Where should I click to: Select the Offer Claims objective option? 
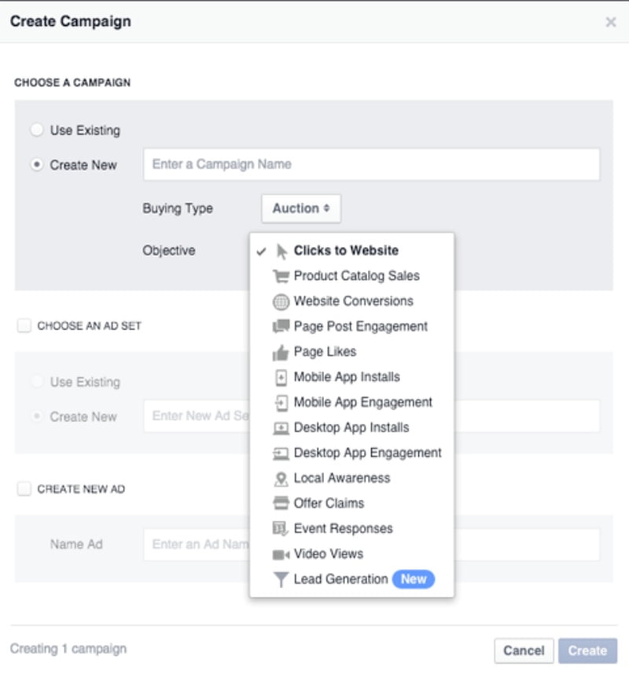point(329,503)
